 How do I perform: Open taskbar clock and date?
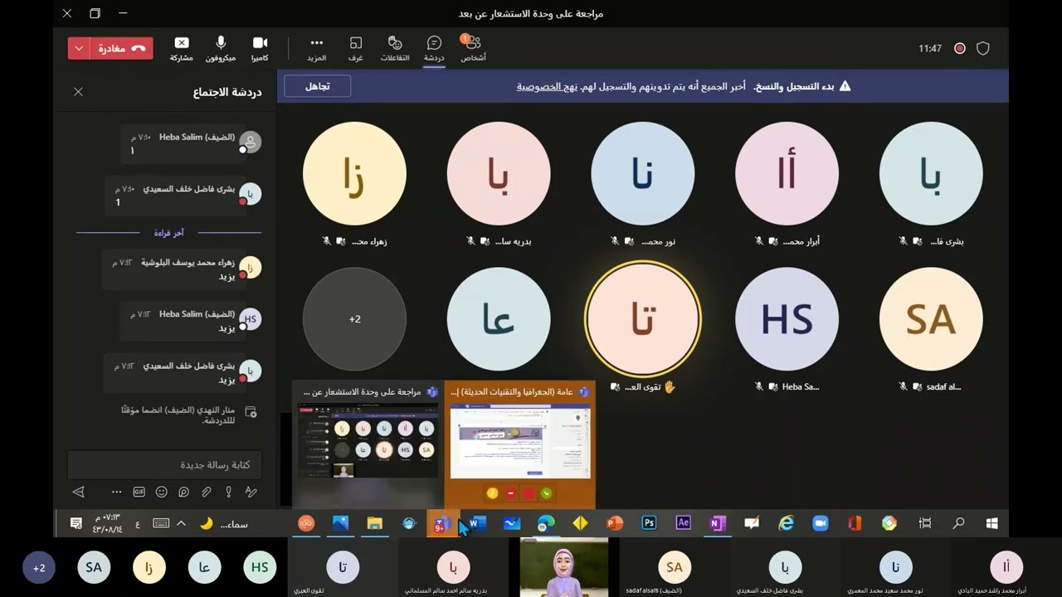click(107, 523)
